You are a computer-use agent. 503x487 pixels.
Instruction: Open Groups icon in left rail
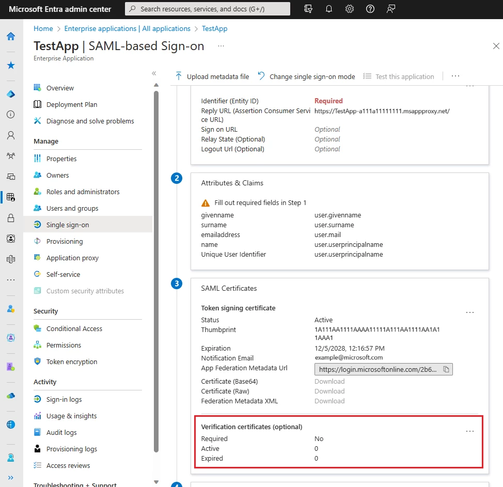point(11,156)
